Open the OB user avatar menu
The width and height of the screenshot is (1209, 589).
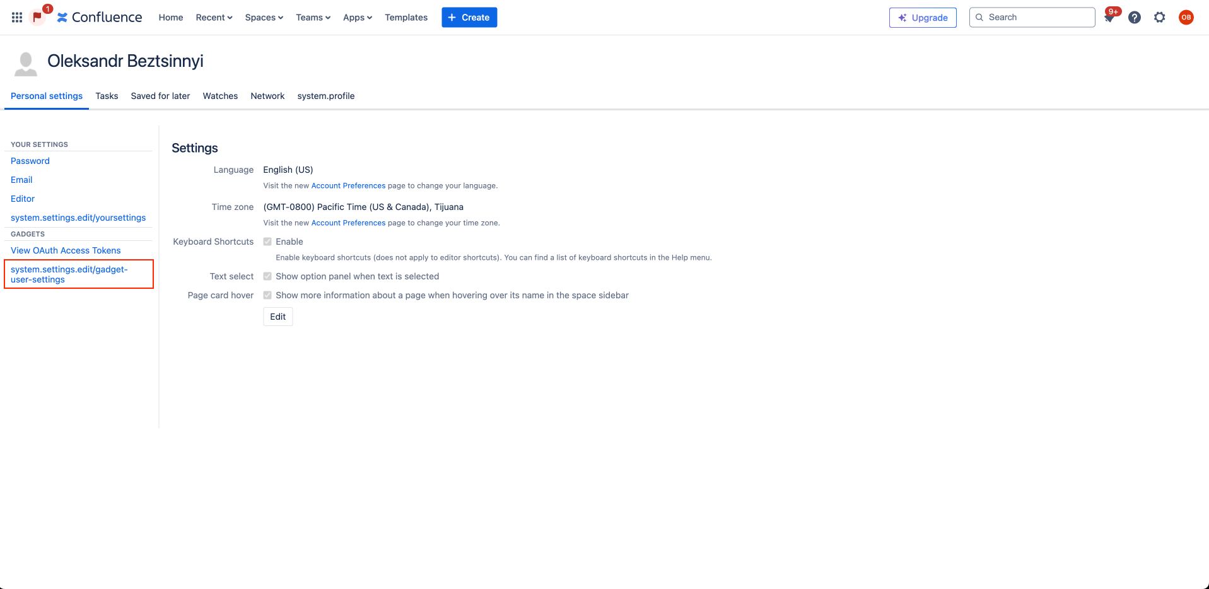point(1186,17)
